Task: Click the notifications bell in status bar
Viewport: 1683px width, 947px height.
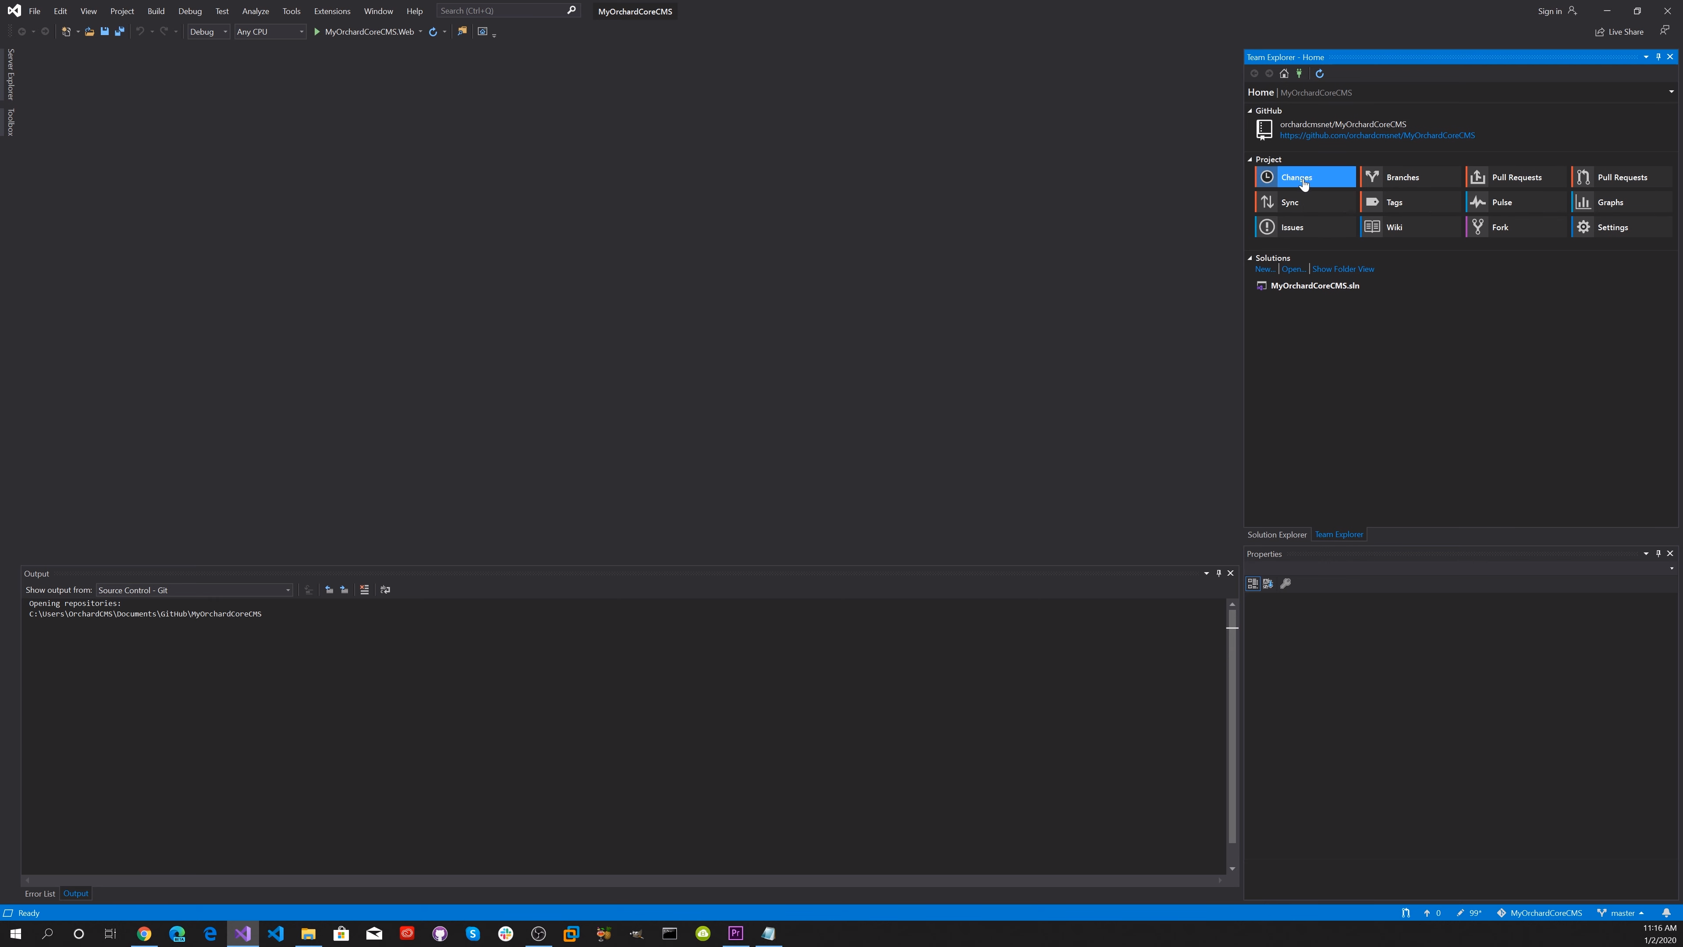Action: tap(1666, 913)
